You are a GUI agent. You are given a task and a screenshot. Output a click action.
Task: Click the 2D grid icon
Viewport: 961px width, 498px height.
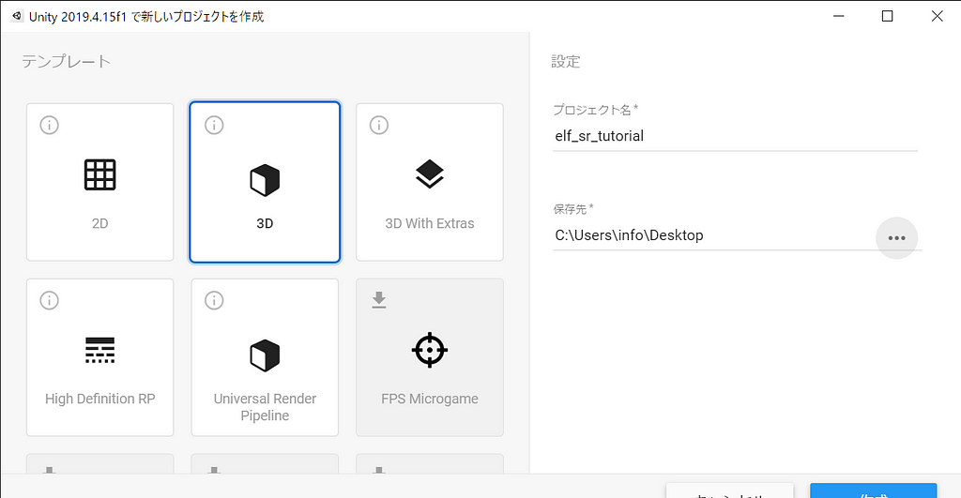[x=99, y=174]
